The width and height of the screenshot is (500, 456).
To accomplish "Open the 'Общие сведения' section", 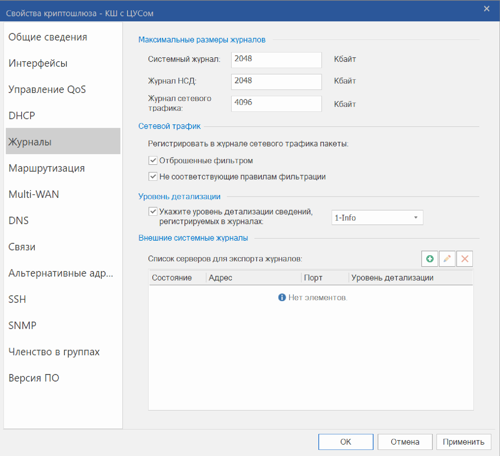I will coord(48,37).
